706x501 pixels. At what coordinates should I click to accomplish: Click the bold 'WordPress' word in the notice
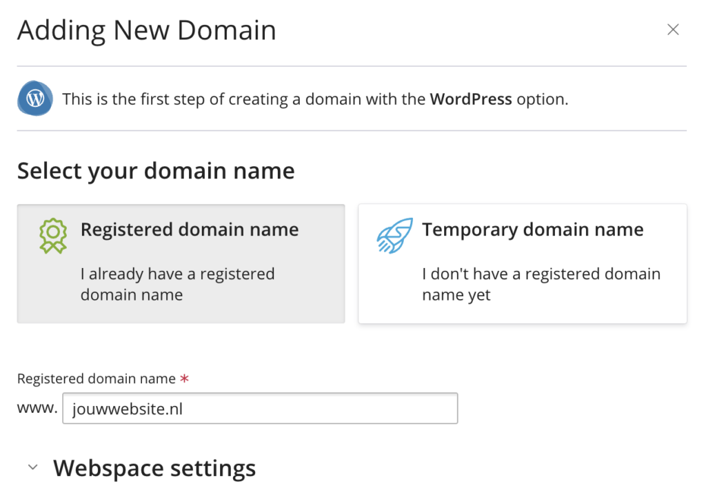[471, 99]
